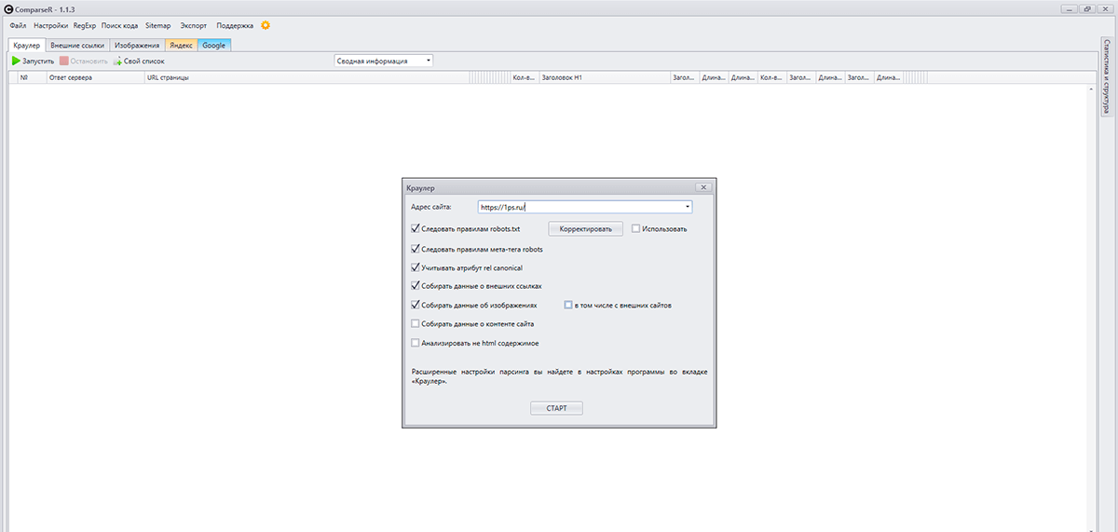Click the Корректировать button
Screen dimensions: 1118x532
(586, 228)
